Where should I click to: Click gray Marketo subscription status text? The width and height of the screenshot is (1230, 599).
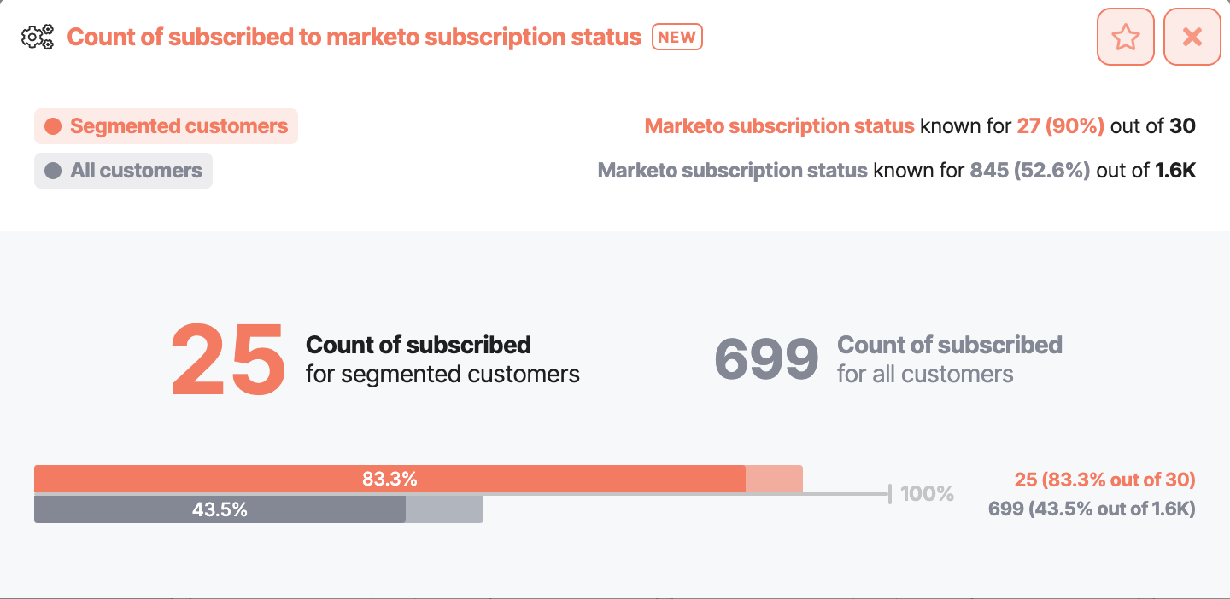pyautogui.click(x=733, y=171)
